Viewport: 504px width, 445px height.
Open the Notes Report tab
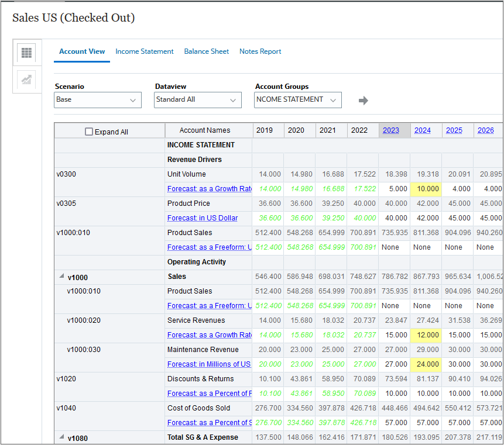260,51
